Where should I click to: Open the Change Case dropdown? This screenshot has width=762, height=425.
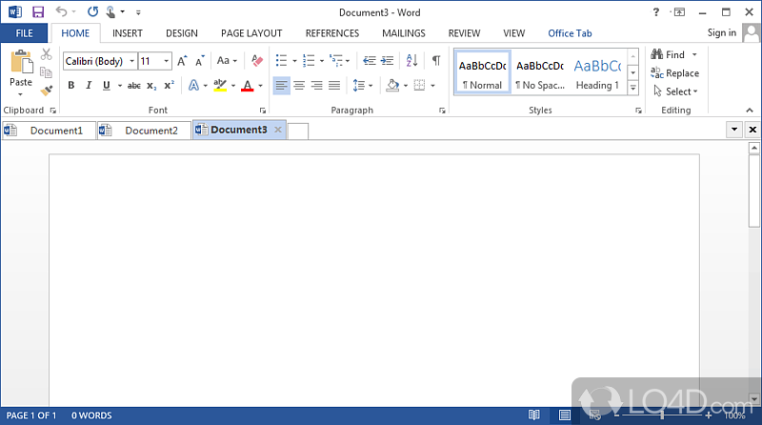coord(227,61)
